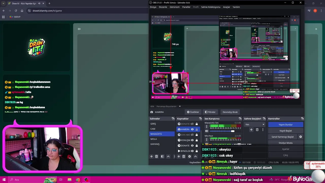Open transition properties three-dot menu

click(x=263, y=130)
